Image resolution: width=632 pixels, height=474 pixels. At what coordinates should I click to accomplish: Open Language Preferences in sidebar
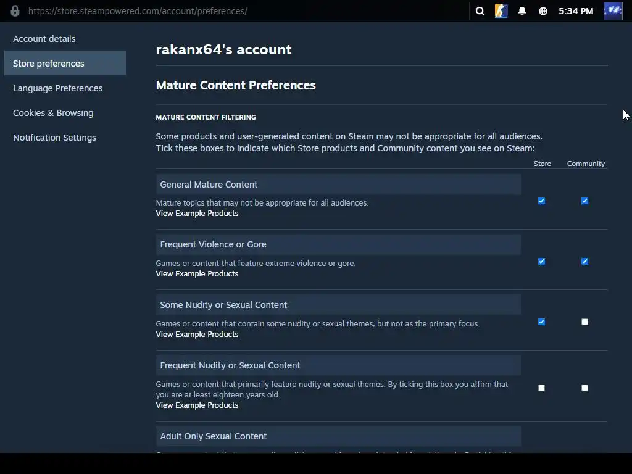pos(57,88)
